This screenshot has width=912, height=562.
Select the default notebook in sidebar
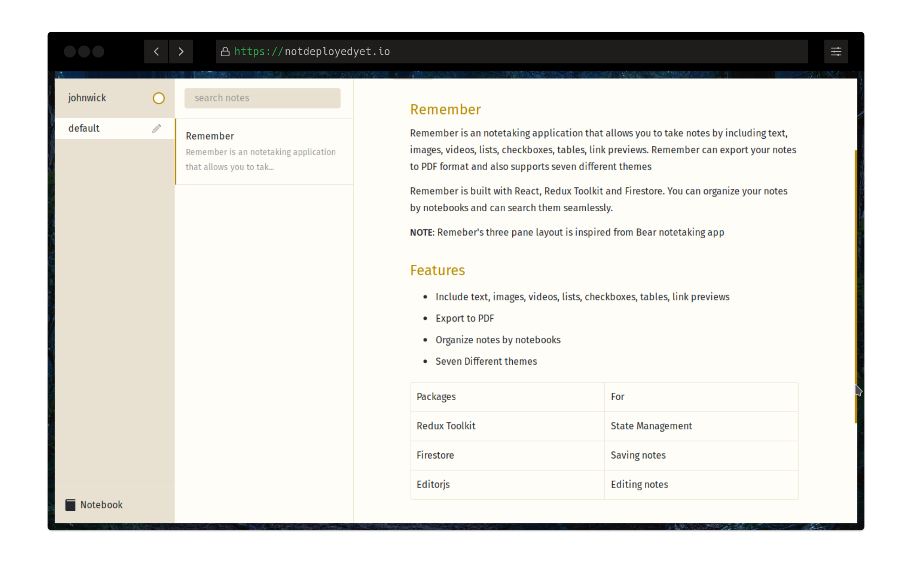tap(84, 128)
